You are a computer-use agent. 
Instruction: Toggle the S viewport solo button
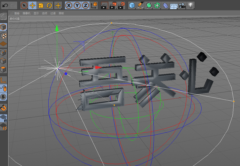[4, 97]
